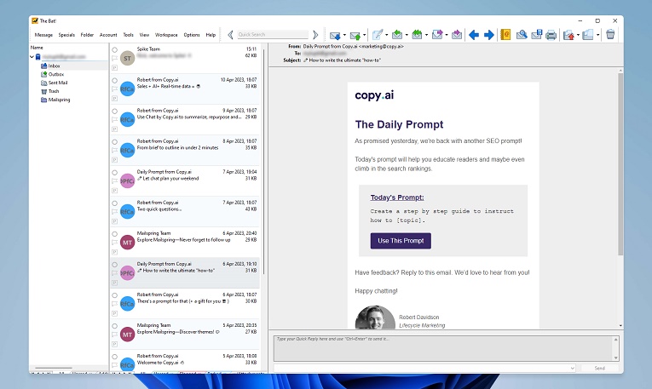Click the Delete trash can toolbar icon
This screenshot has width=652, height=389.
pos(610,34)
